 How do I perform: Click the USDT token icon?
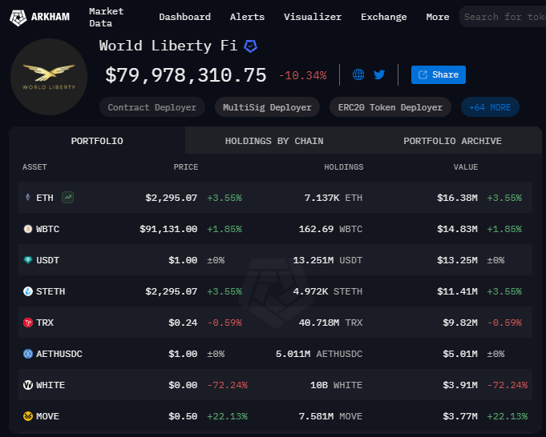pyautogui.click(x=28, y=259)
